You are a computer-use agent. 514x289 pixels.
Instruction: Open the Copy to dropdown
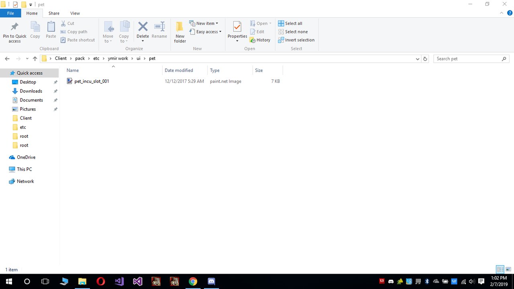(x=124, y=32)
